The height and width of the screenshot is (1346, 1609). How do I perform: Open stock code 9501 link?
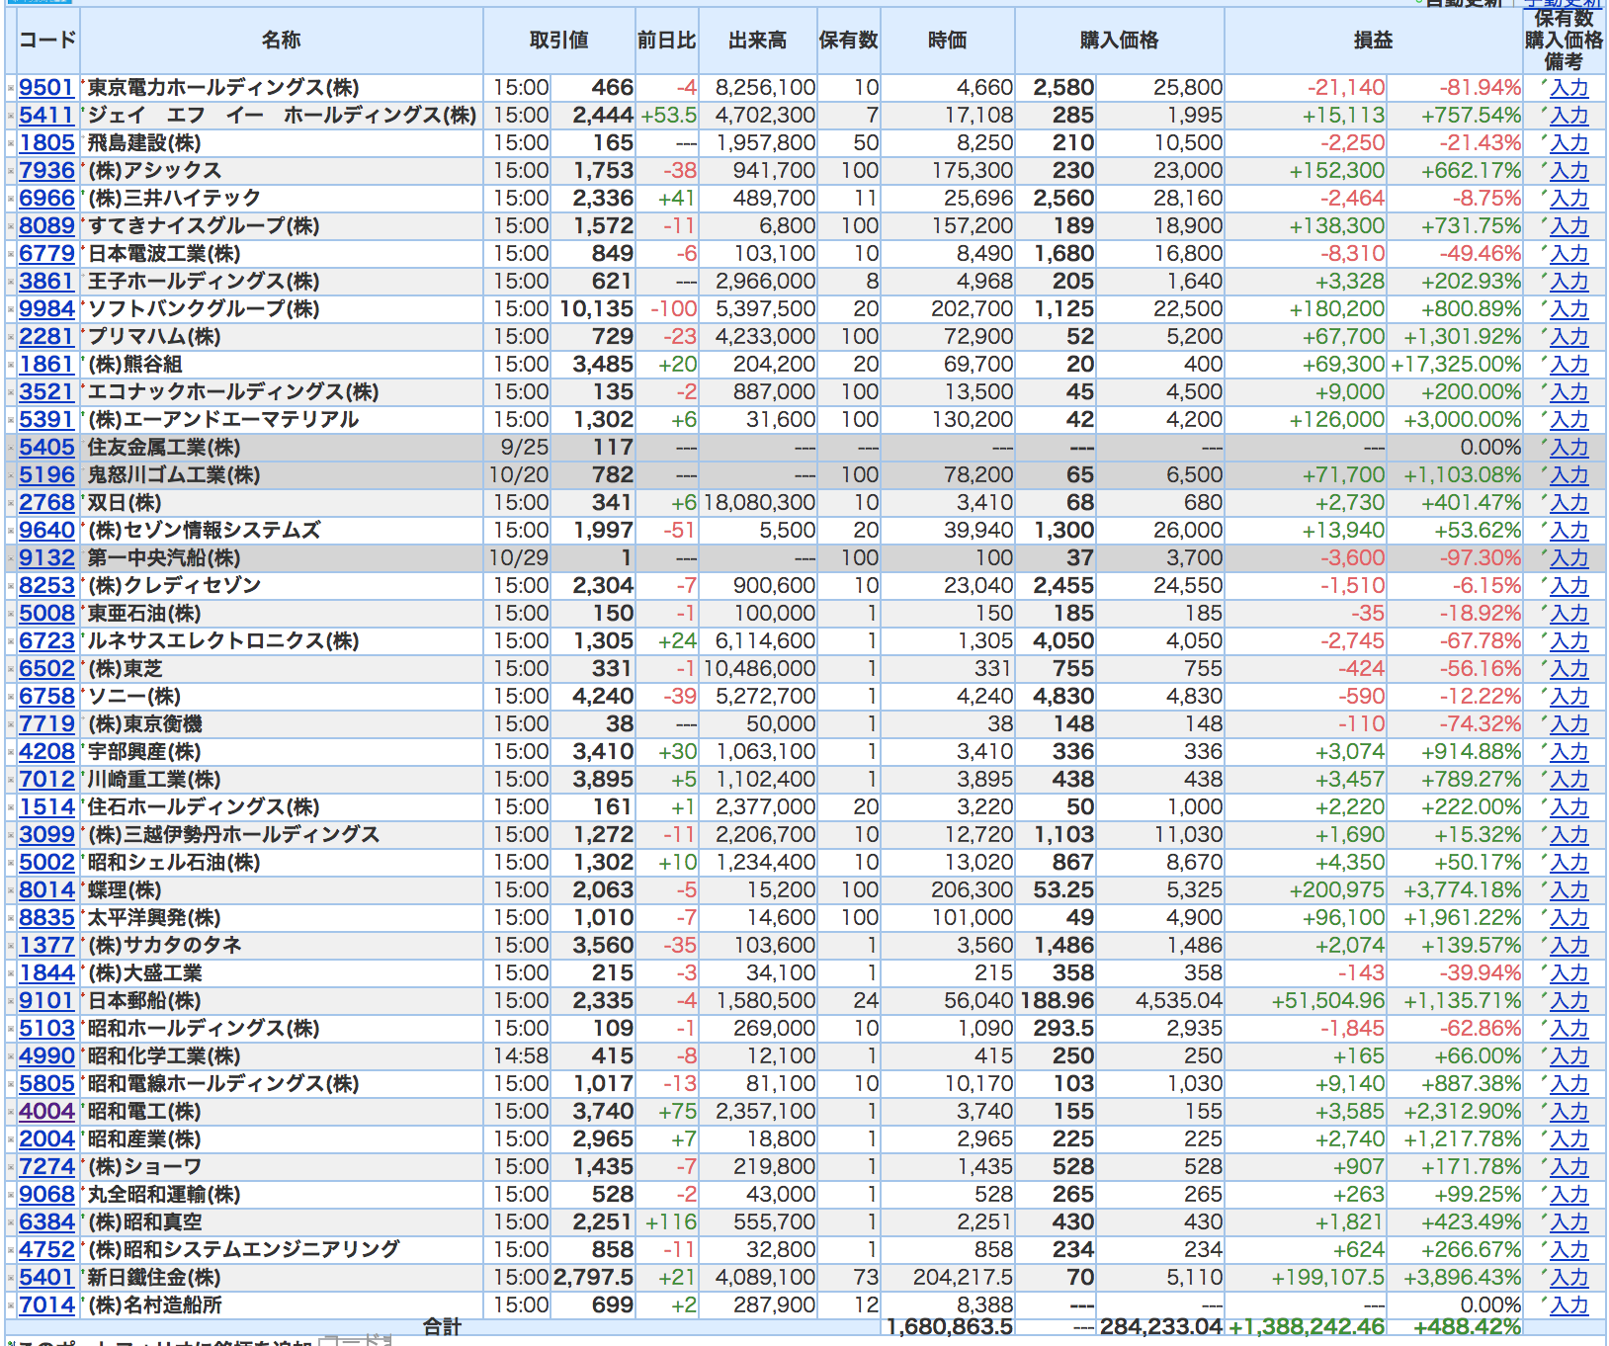pos(46,88)
